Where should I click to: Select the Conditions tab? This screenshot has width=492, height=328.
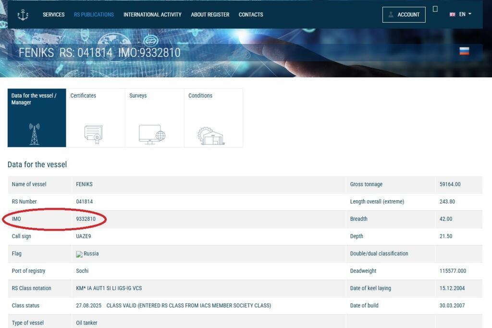pos(200,96)
